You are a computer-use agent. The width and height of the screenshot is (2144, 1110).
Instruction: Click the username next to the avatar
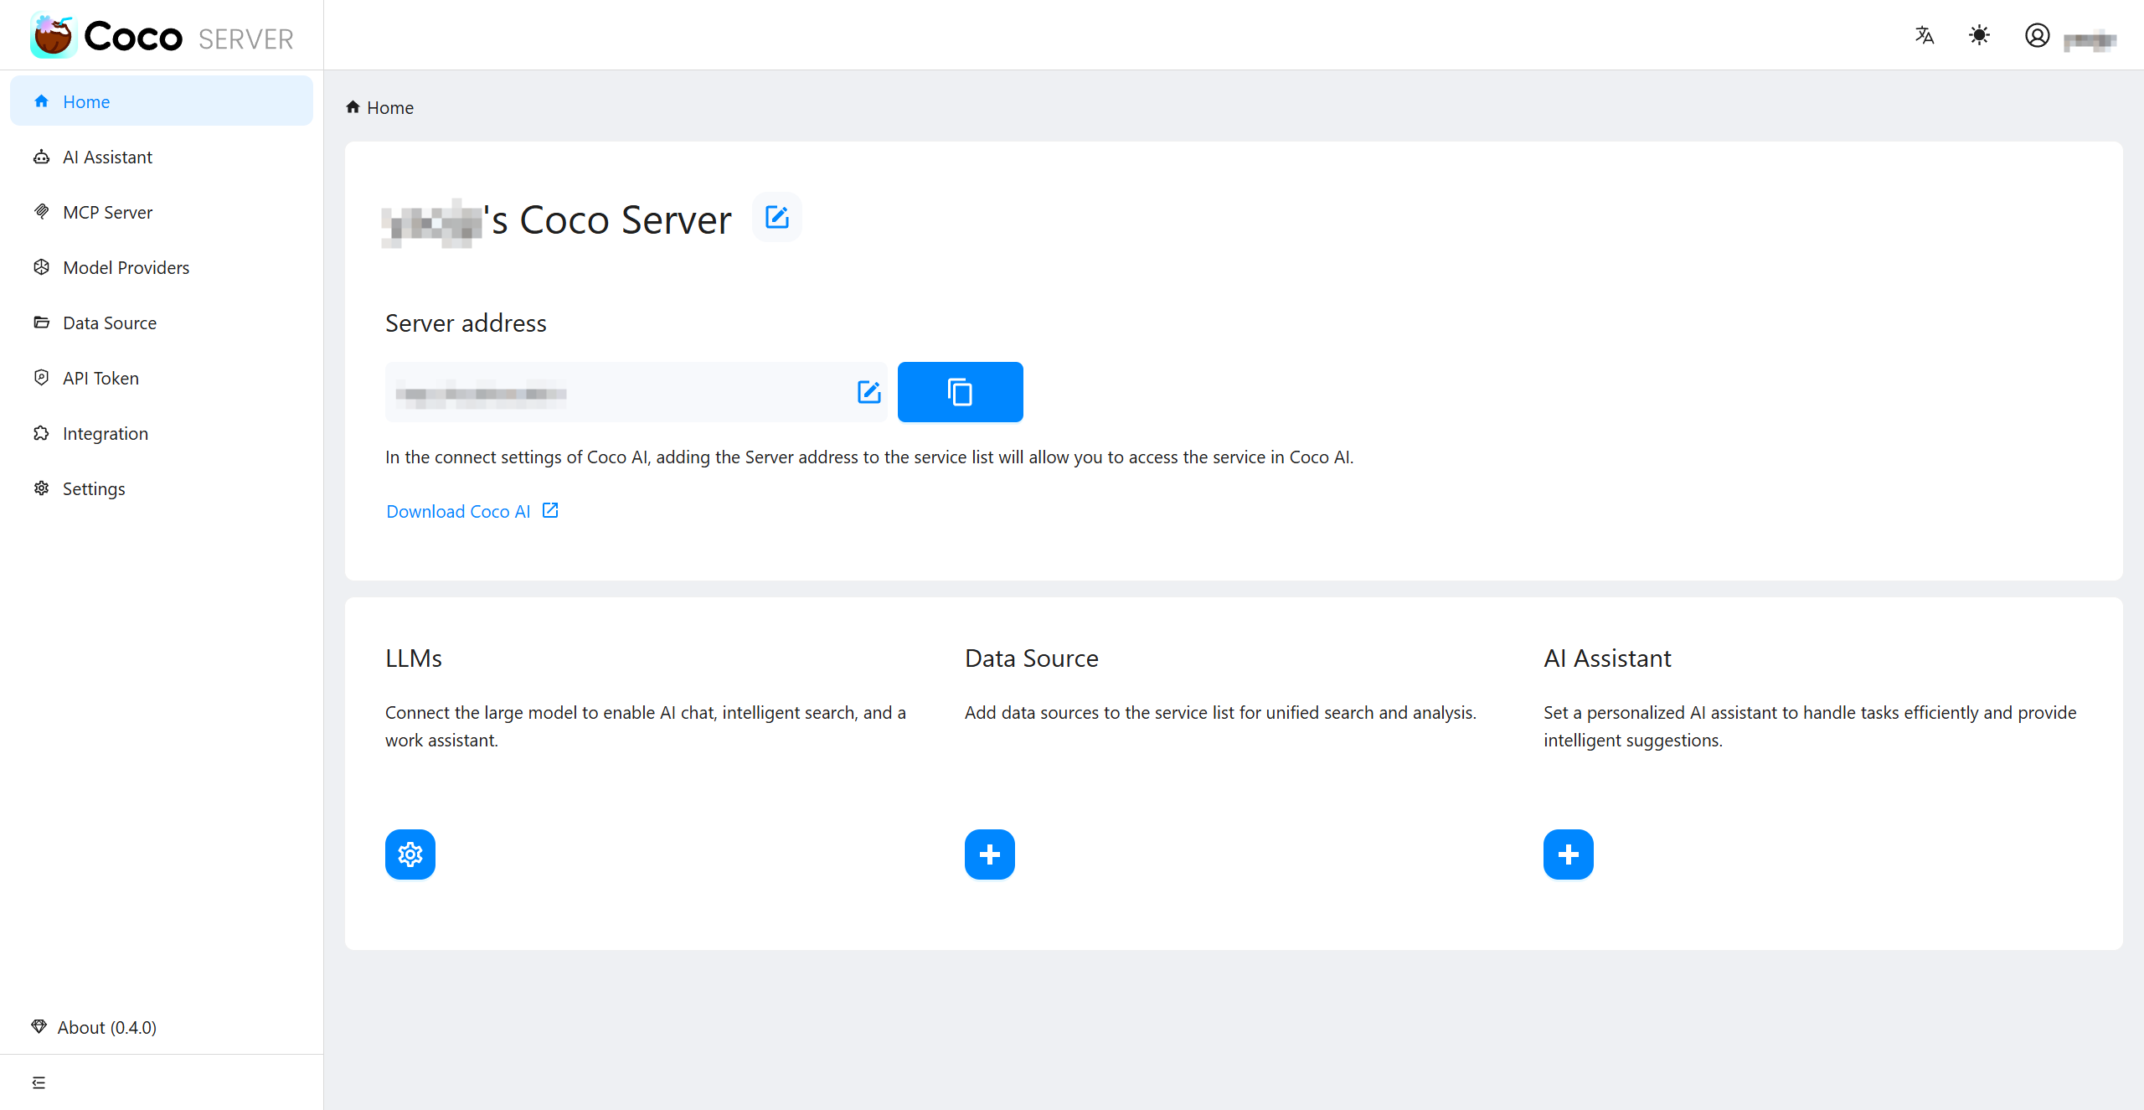pos(2090,39)
